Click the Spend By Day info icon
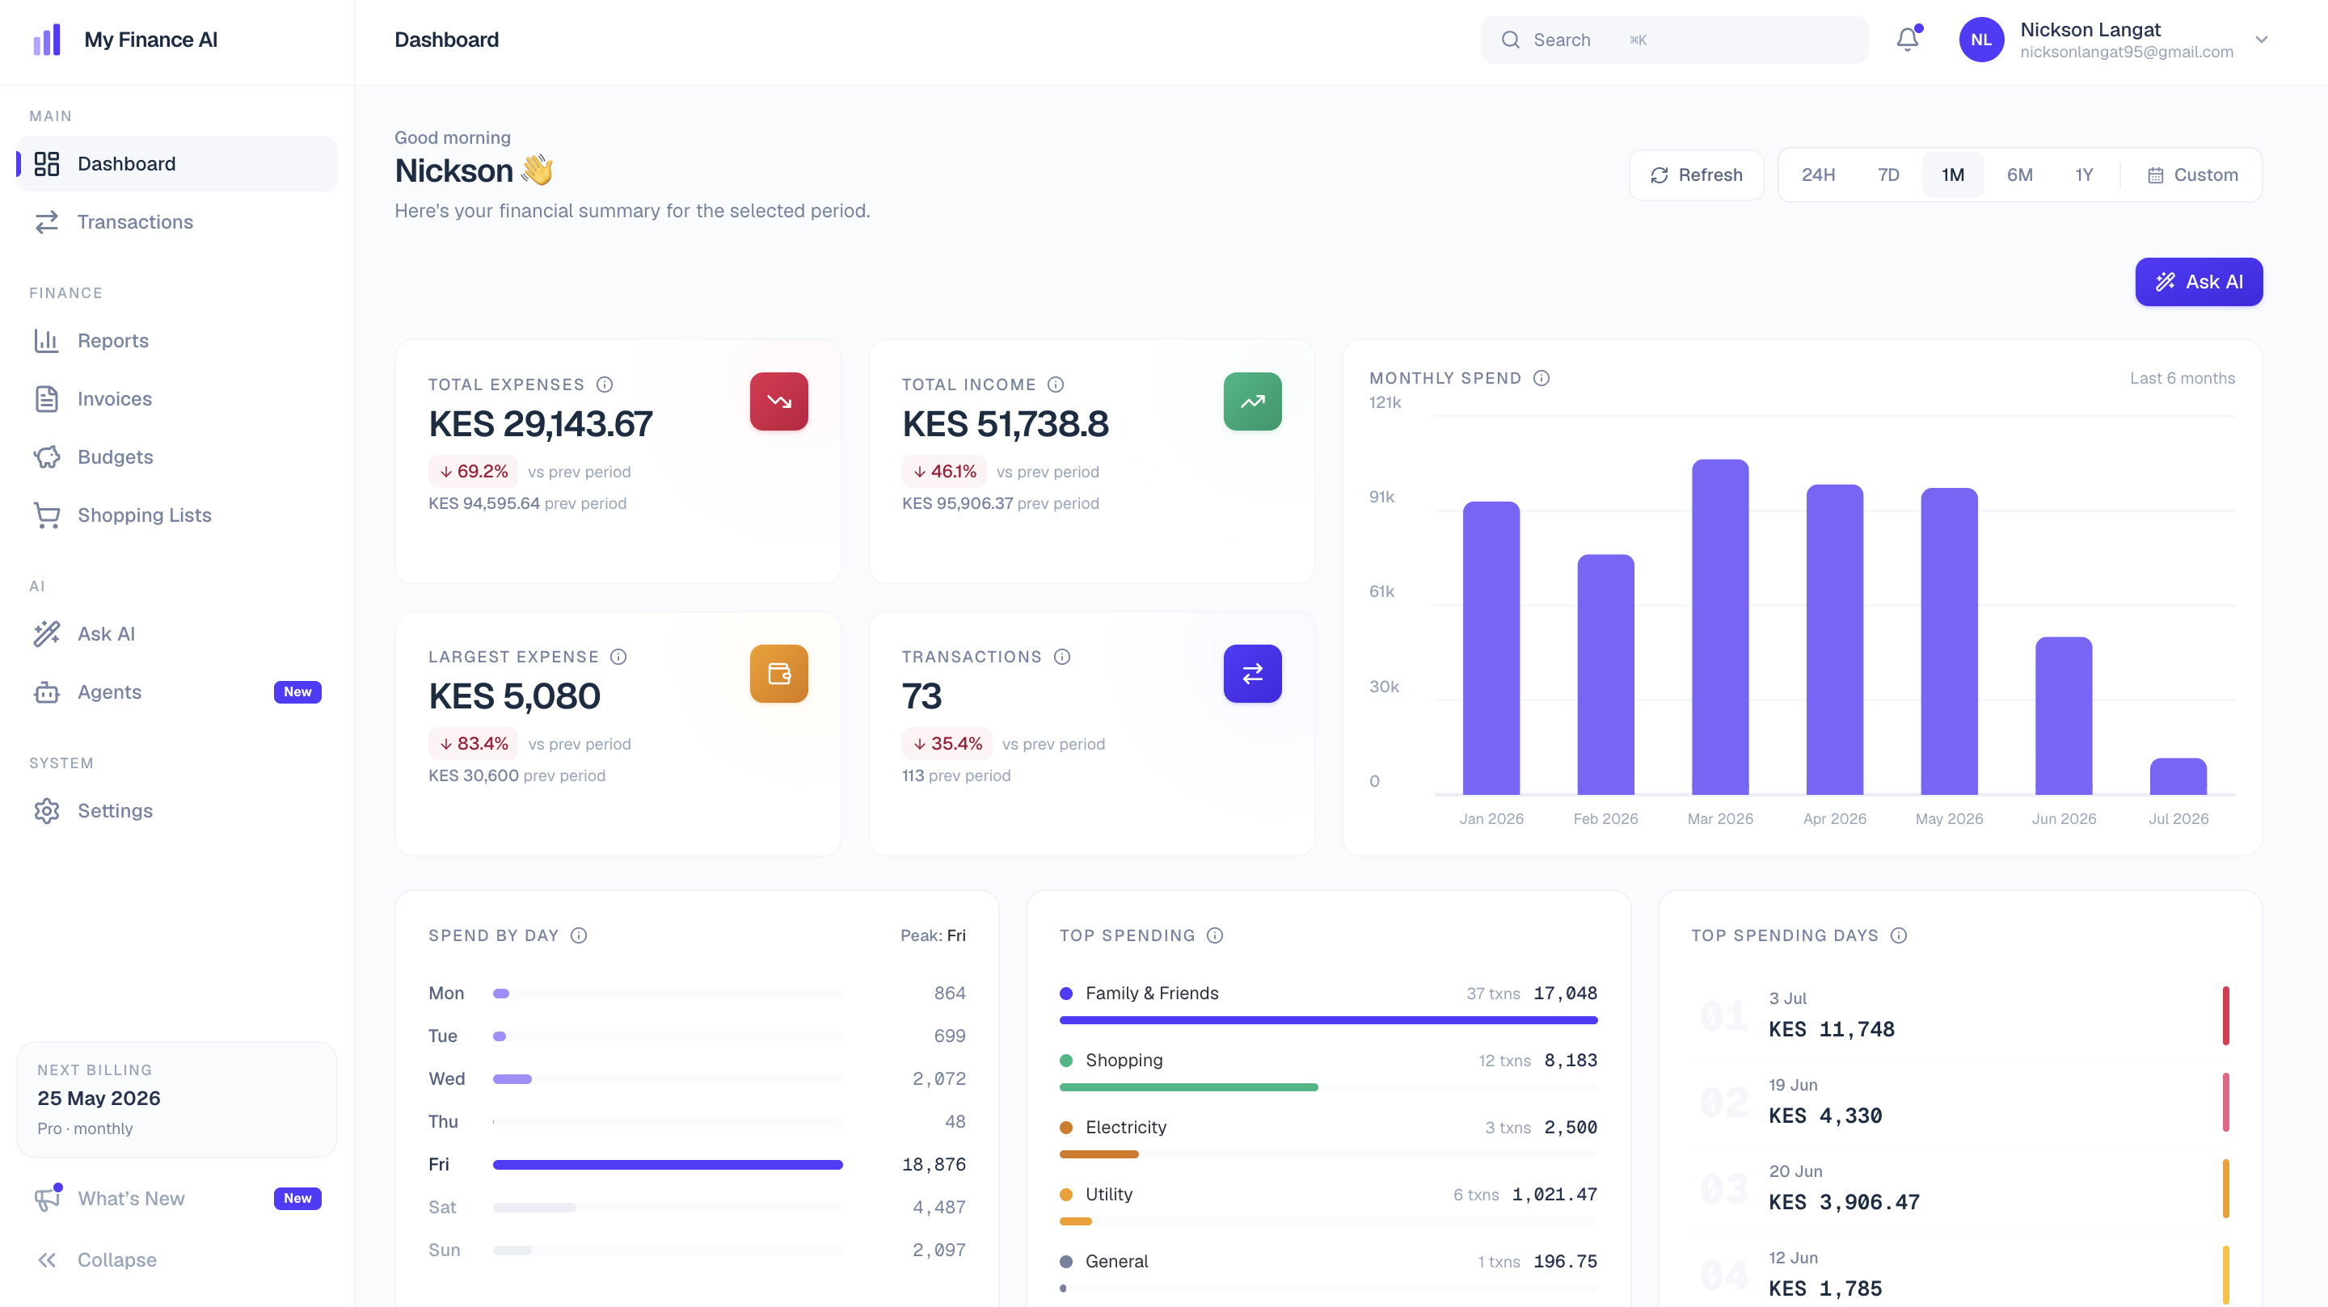 (x=580, y=935)
